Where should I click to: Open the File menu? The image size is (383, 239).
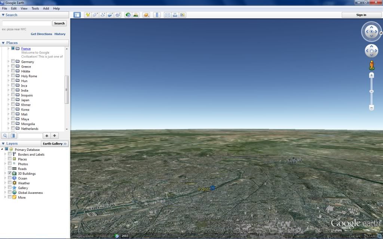[x=4, y=8]
